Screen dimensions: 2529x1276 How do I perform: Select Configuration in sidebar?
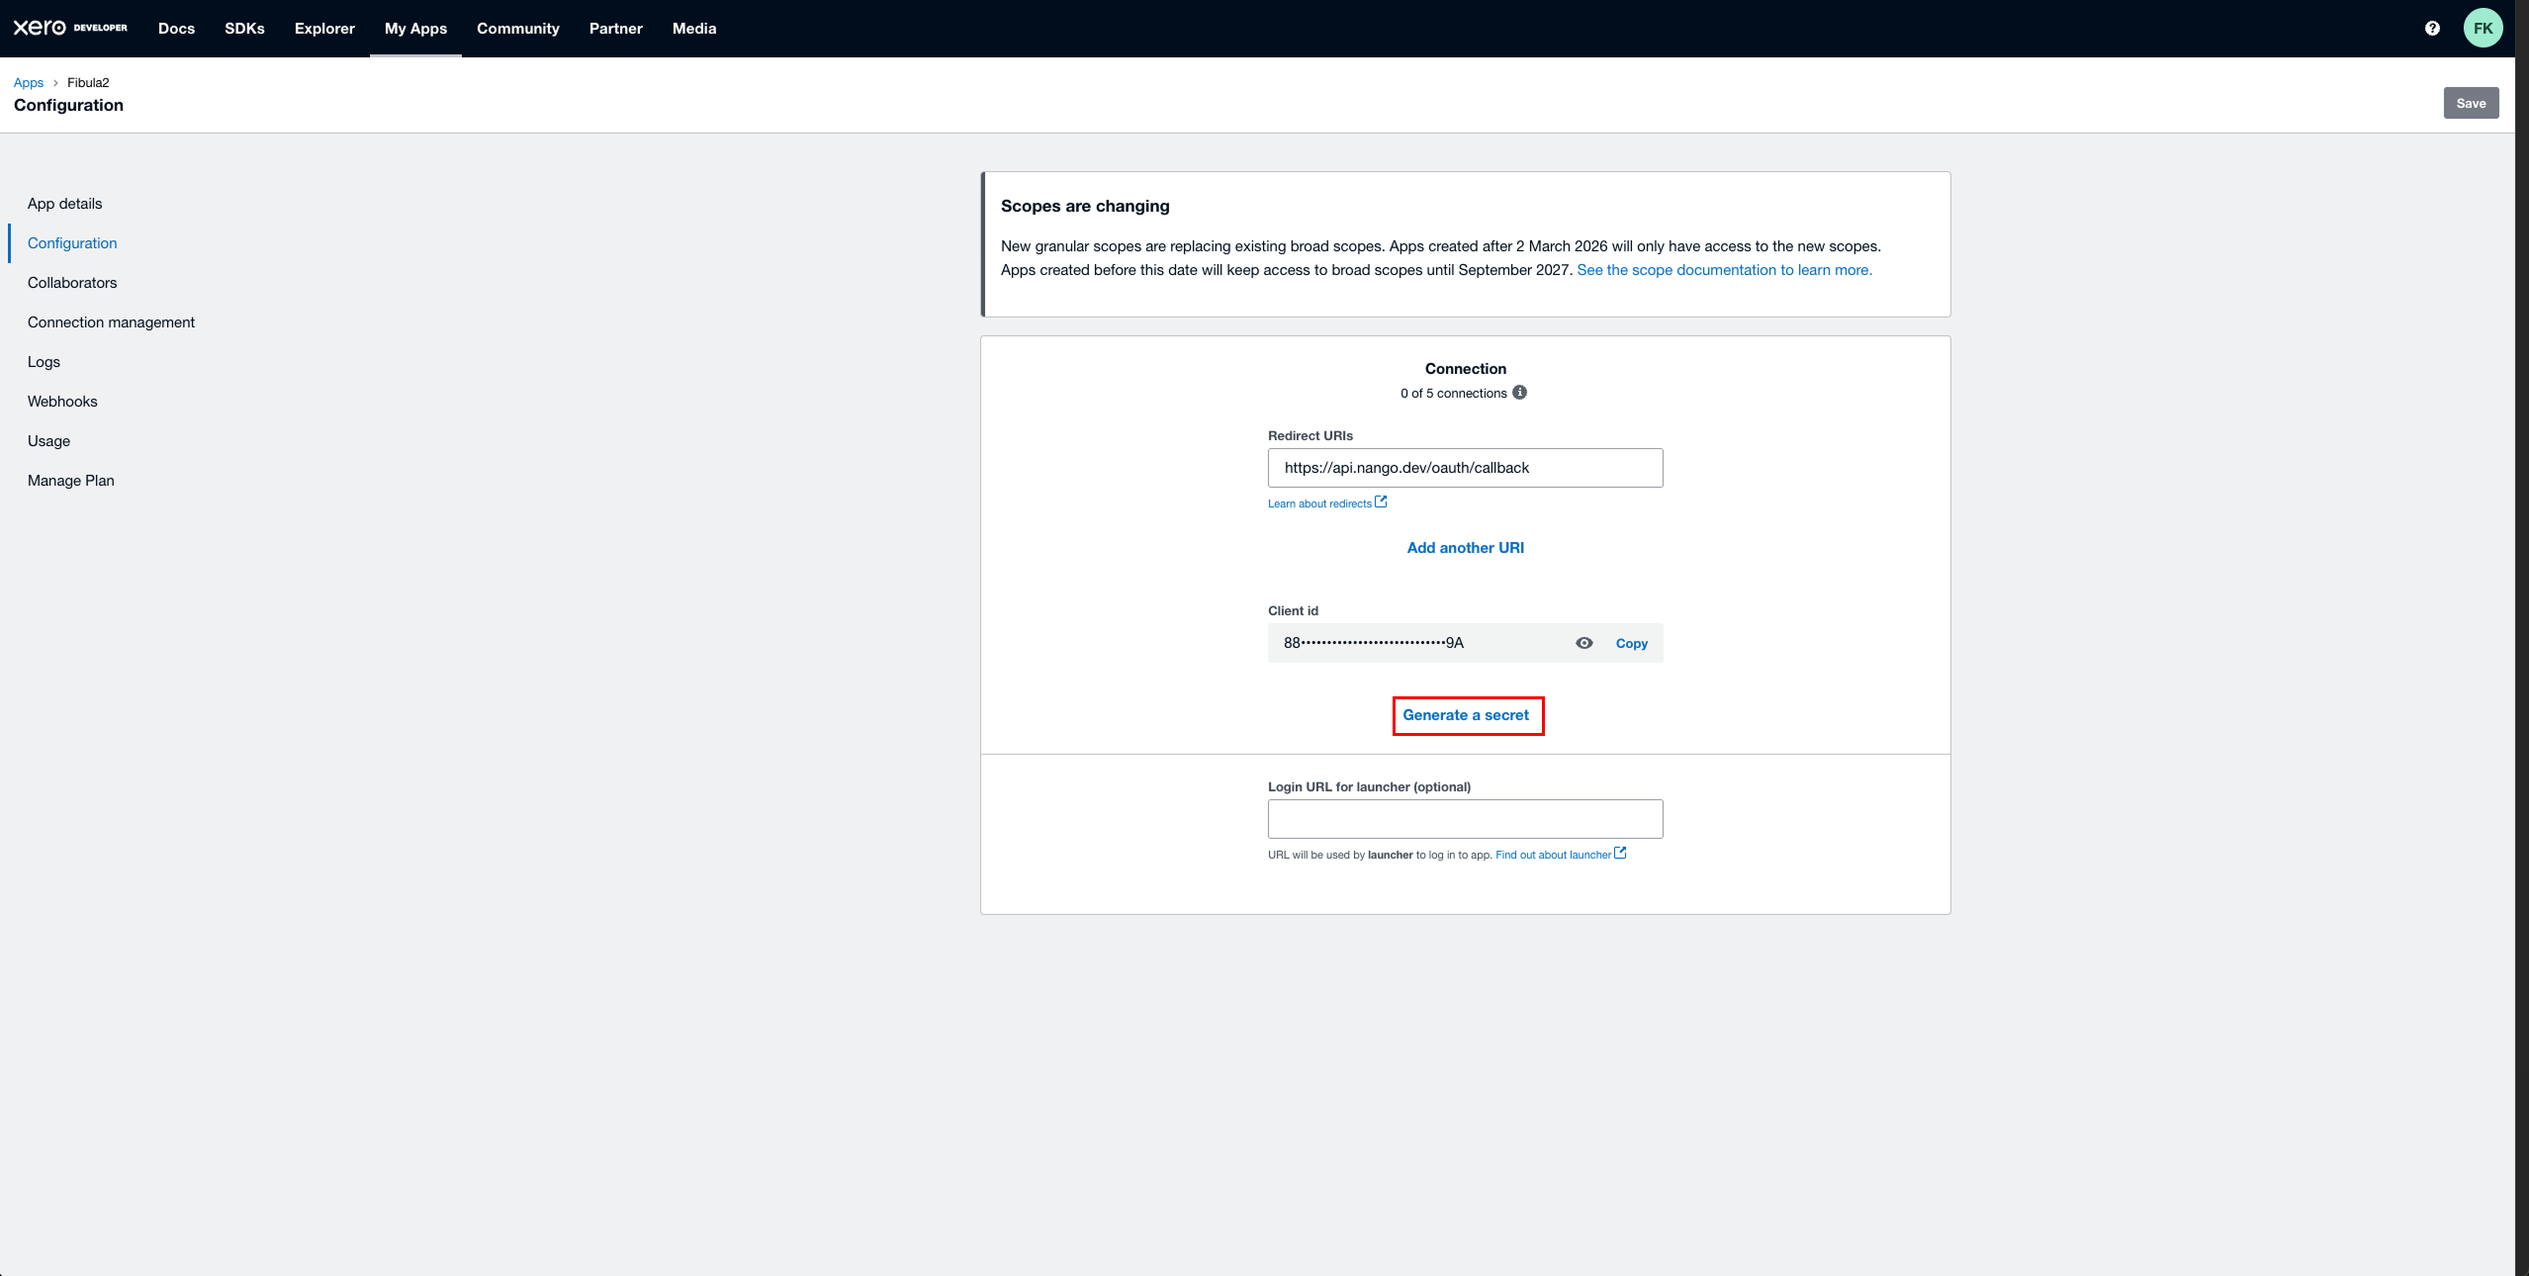tap(72, 243)
